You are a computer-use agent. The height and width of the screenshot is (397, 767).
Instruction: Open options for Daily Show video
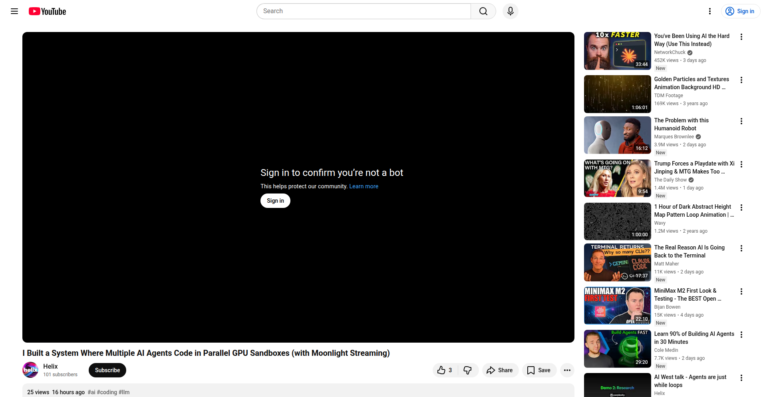click(x=741, y=164)
